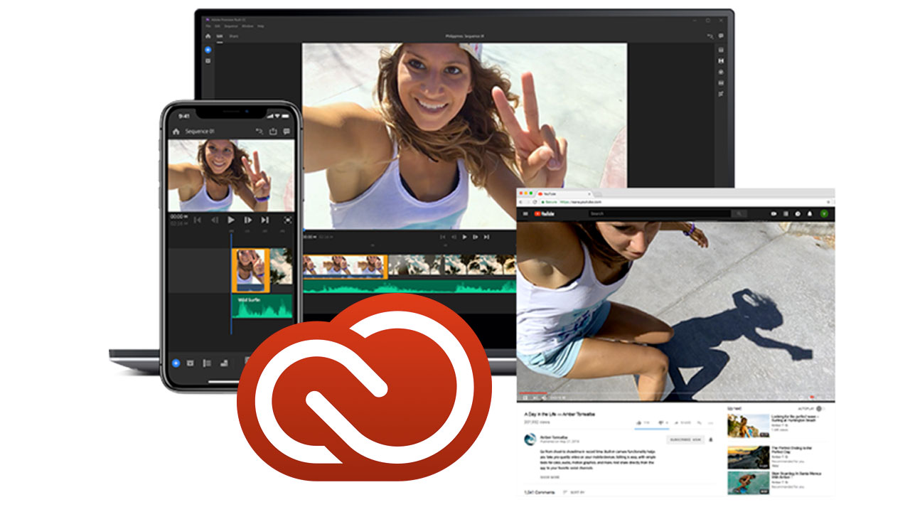Select the orange highlighted clip in laptop timeline

345,266
